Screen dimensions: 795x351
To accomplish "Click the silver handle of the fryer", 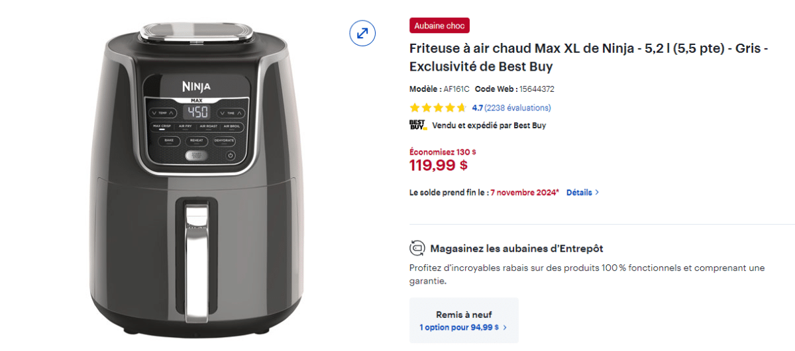I will 196,264.
